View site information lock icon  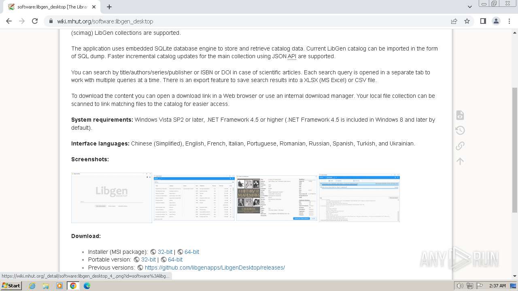click(x=51, y=21)
